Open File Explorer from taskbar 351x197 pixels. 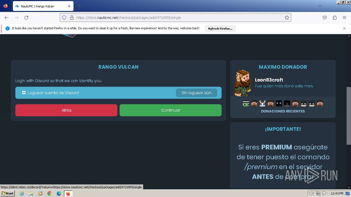coord(31,193)
